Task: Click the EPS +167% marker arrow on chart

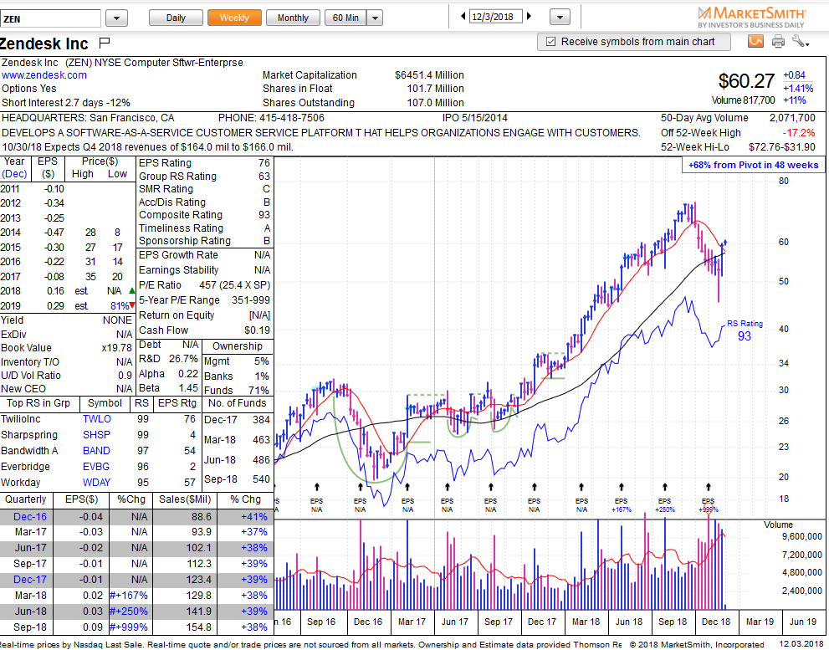Action: (622, 487)
